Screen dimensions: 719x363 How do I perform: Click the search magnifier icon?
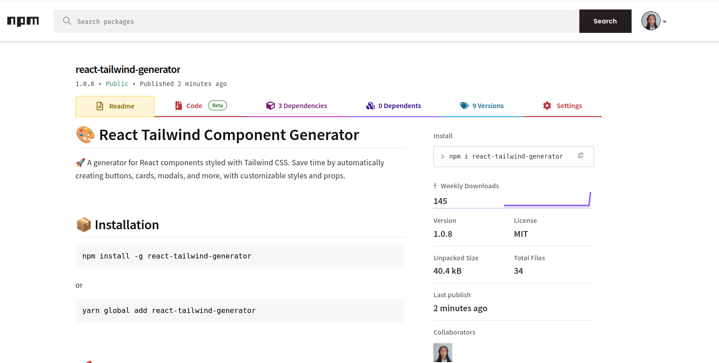pyautogui.click(x=67, y=21)
